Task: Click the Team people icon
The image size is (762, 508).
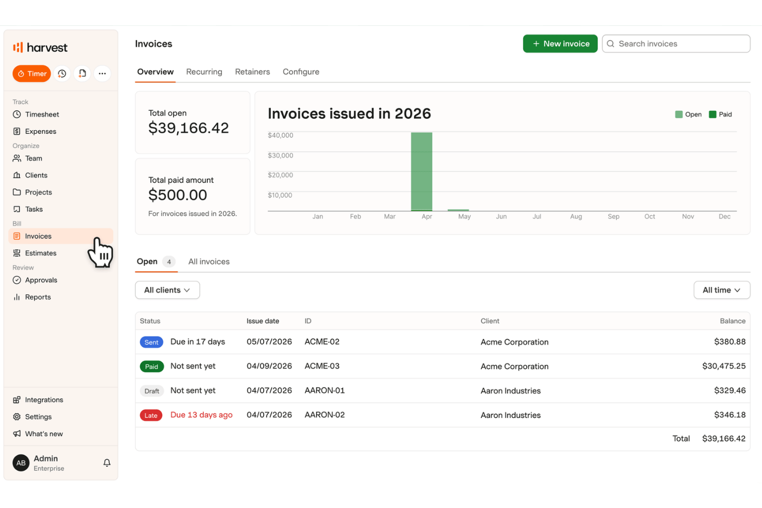Action: coord(17,158)
